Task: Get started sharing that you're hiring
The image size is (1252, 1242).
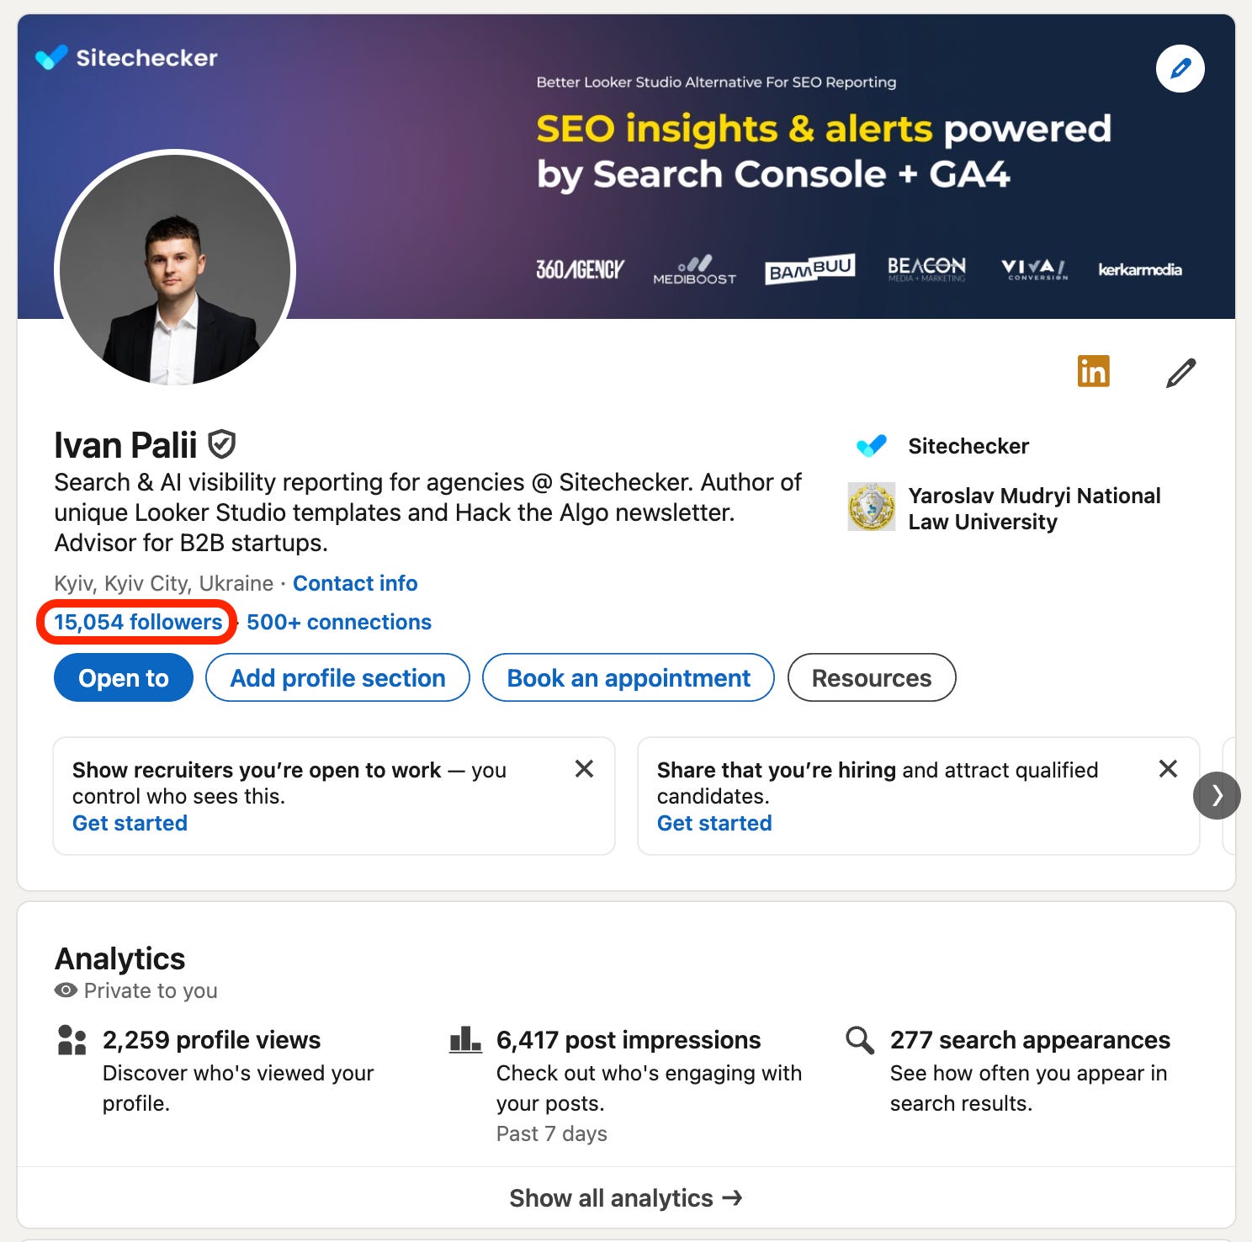Action: (x=714, y=823)
